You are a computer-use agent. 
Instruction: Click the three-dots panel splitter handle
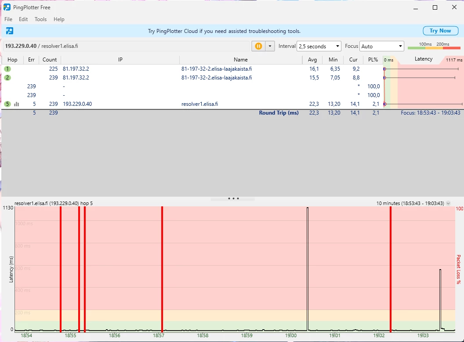pos(233,198)
